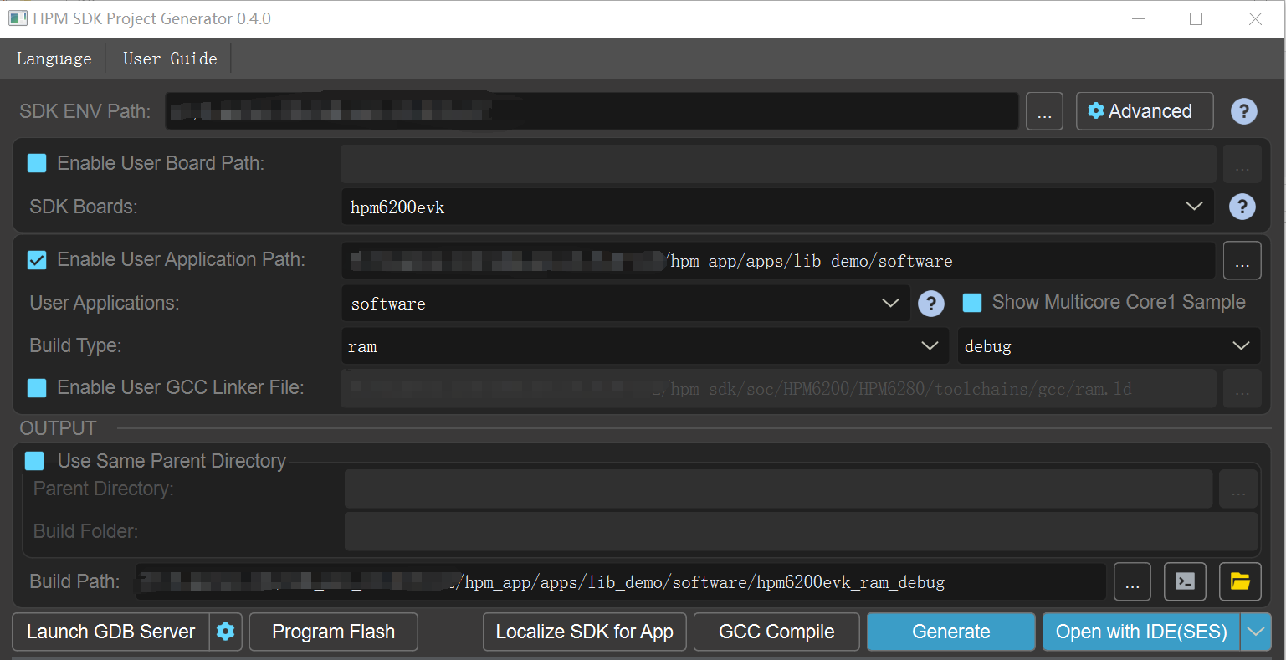Viewport: 1286px width, 660px height.
Task: Open help for SDK Boards
Action: pos(1242,207)
